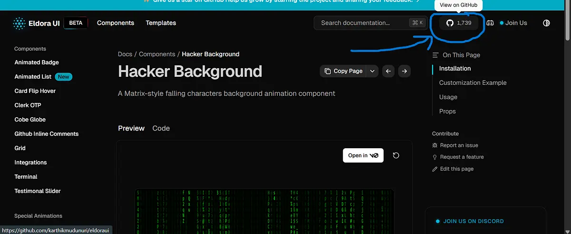The image size is (571, 234).
Task: Toggle the dark/light theme icon
Action: 546,23
